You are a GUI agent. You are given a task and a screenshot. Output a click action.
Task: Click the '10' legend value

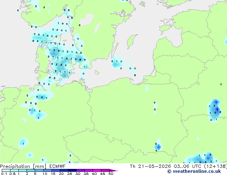(x=45, y=174)
